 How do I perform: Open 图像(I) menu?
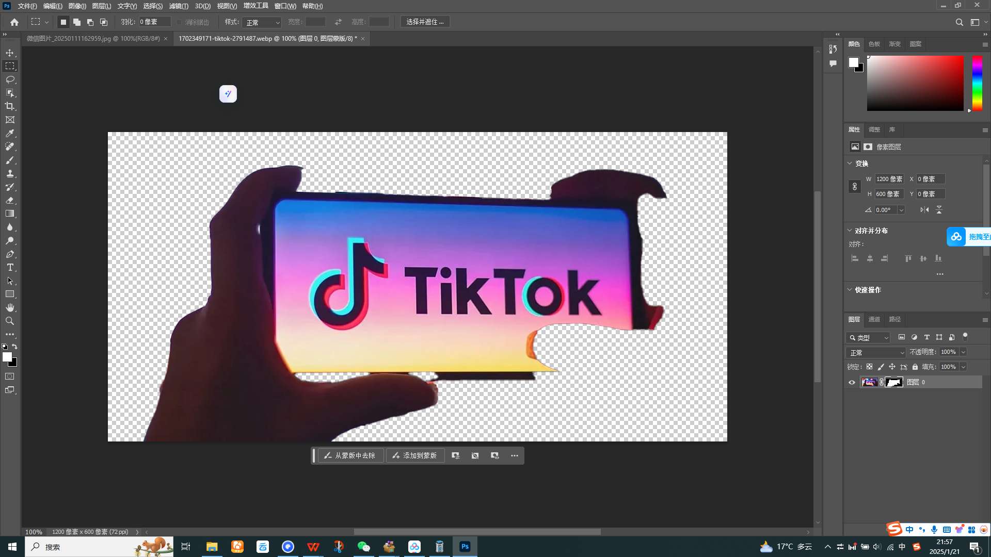coord(77,6)
